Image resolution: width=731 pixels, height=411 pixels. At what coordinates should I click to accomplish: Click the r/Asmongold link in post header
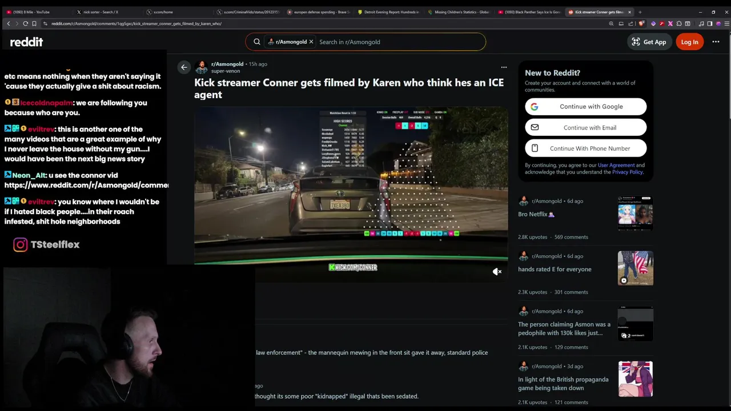coord(227,64)
